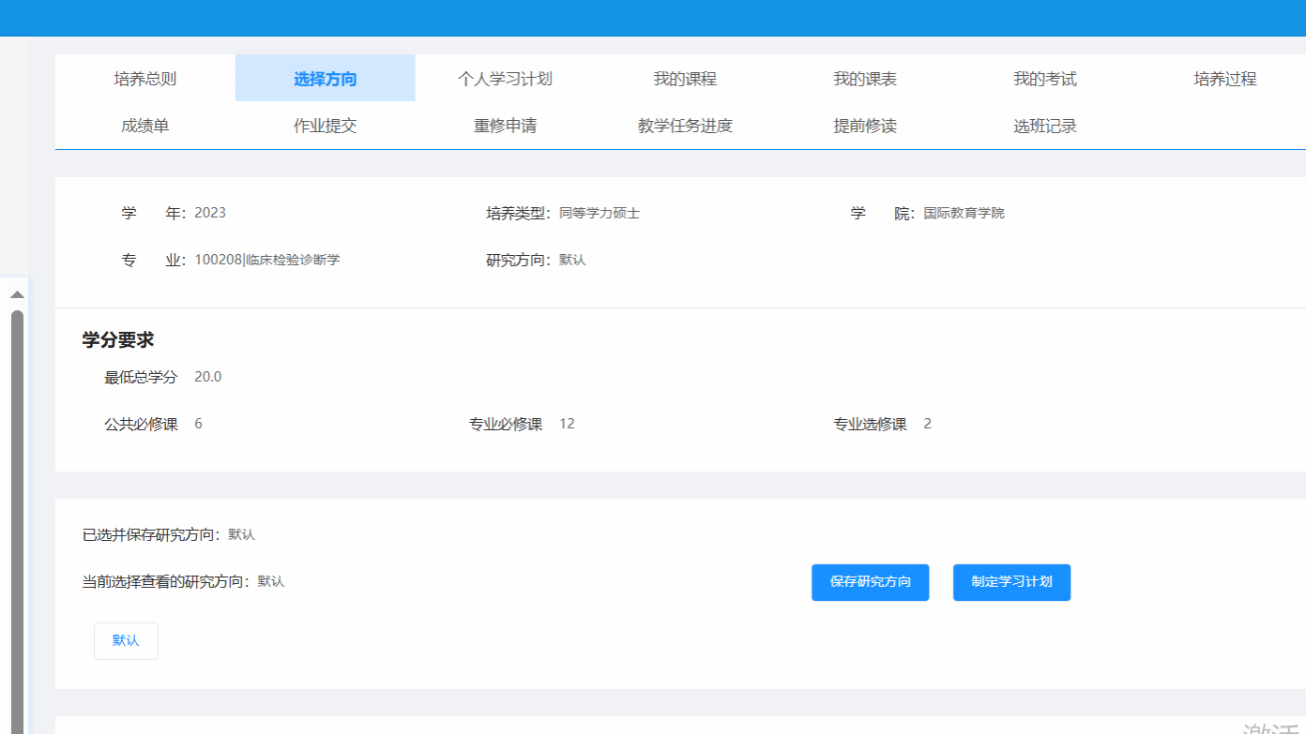Open the 我的课表 tab
This screenshot has width=1306, height=734.
click(865, 79)
